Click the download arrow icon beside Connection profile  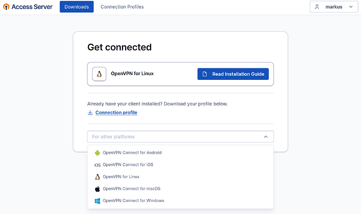pos(90,113)
